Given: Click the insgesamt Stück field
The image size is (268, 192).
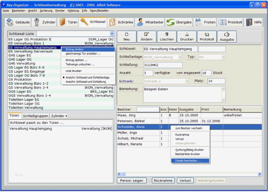Looking at the screenshot, I should [x=206, y=73].
